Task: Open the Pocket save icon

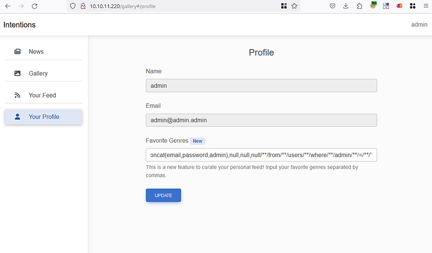Action: (333, 6)
